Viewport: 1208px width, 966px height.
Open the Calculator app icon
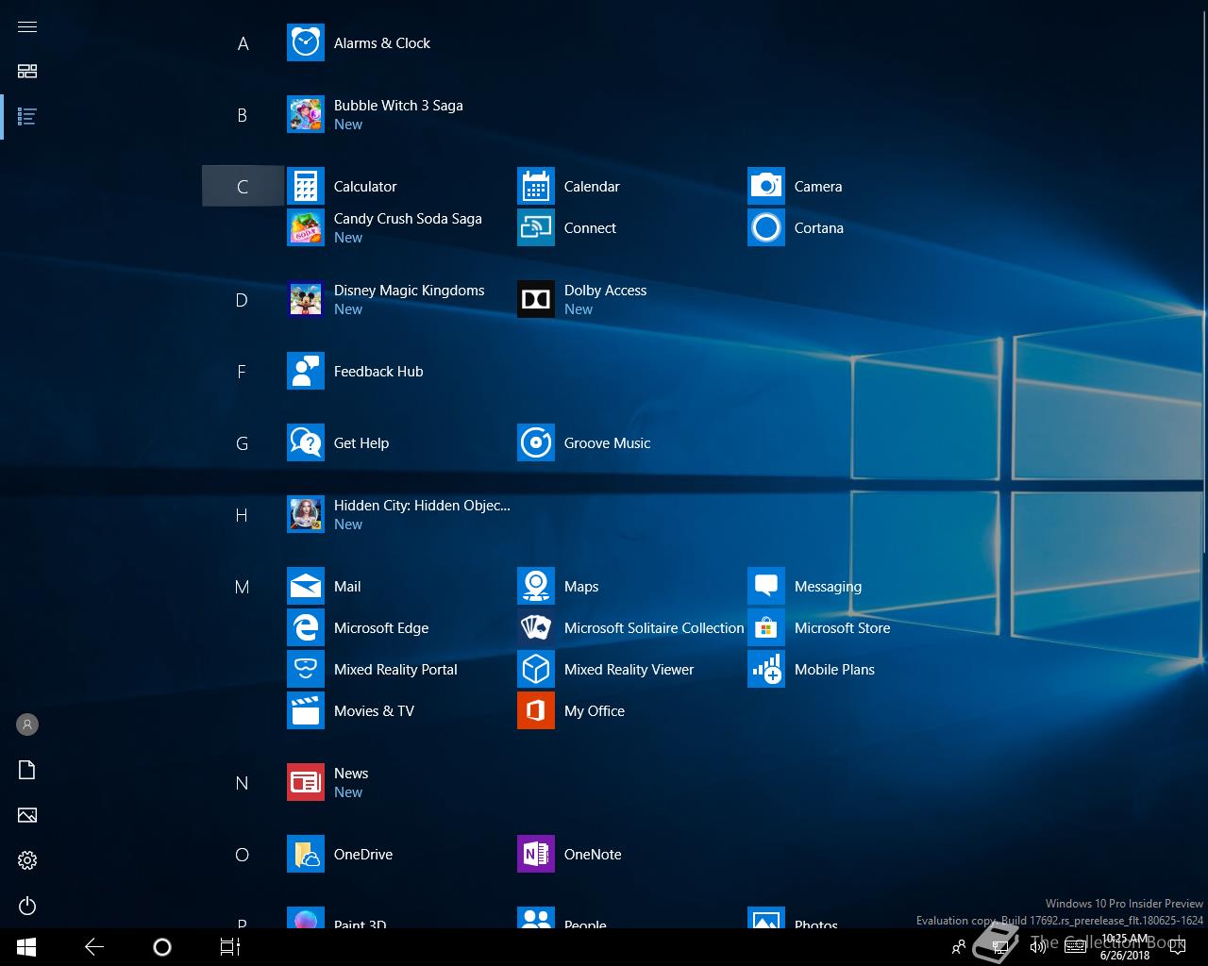coord(306,187)
